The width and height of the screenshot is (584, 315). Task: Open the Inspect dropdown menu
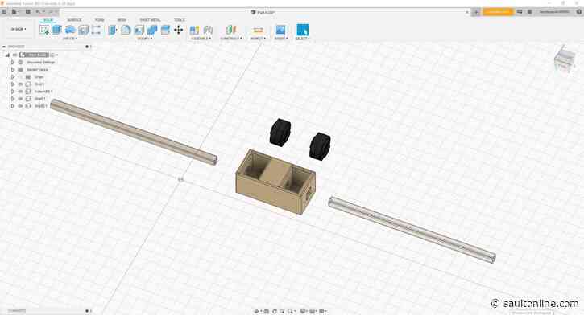click(257, 39)
